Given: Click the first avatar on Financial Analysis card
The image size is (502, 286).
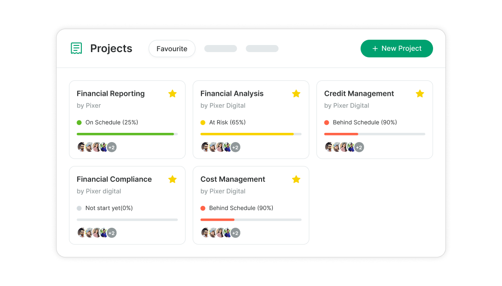Looking at the screenshot, I should coord(205,147).
